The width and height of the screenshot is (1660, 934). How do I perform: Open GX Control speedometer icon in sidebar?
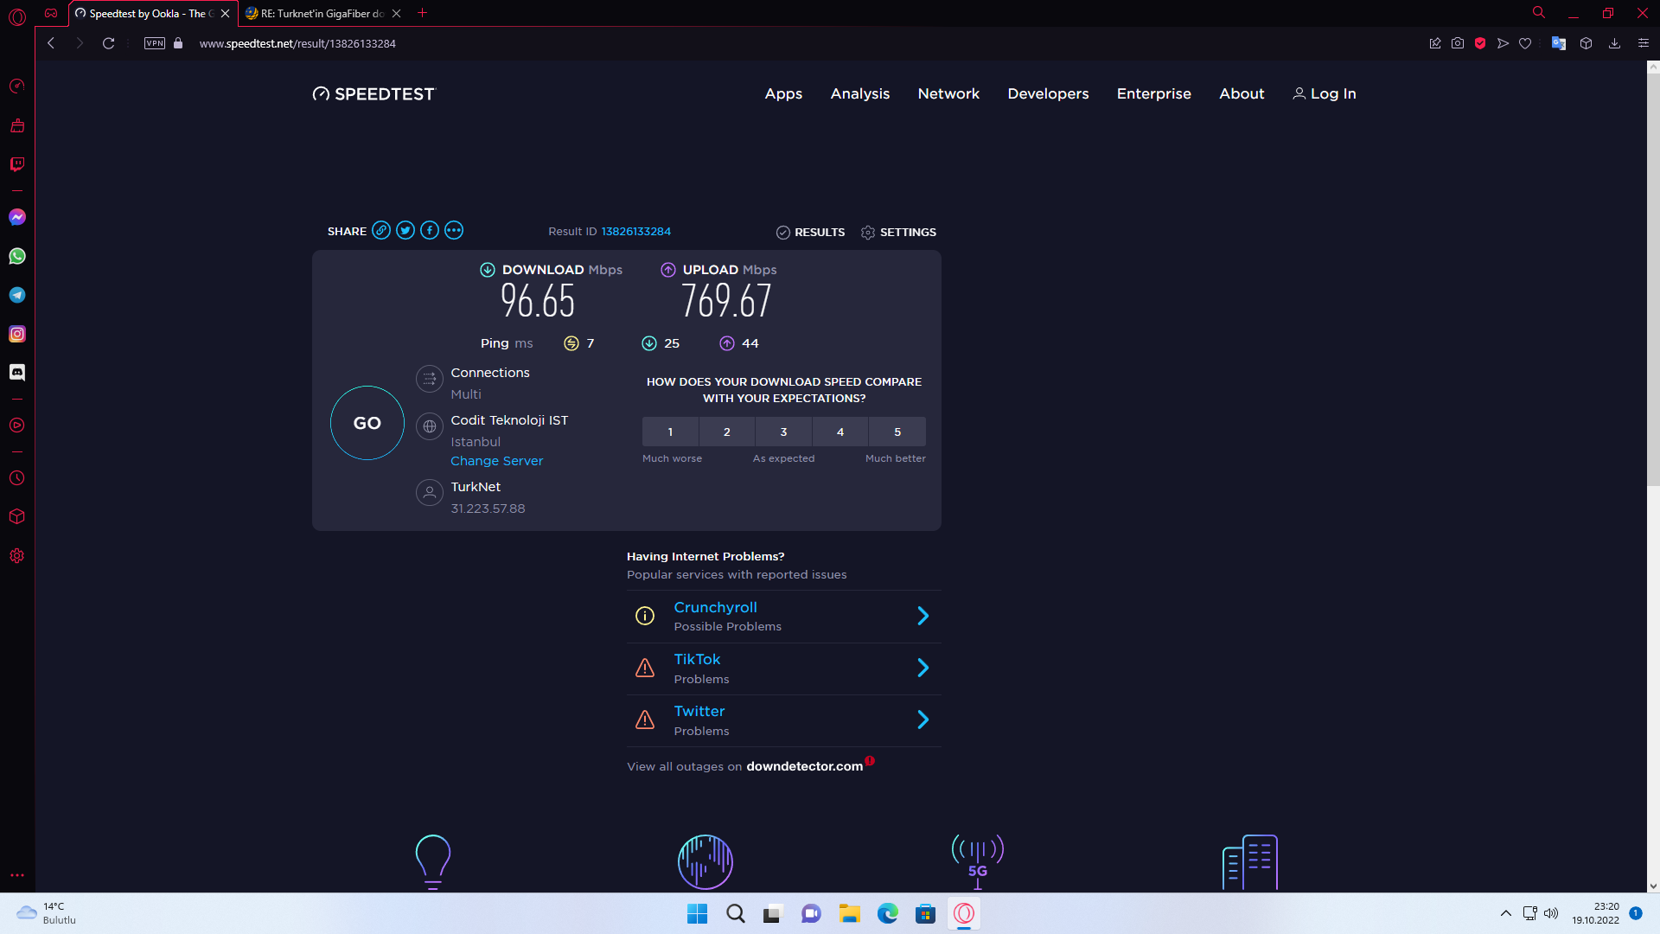coord(17,86)
